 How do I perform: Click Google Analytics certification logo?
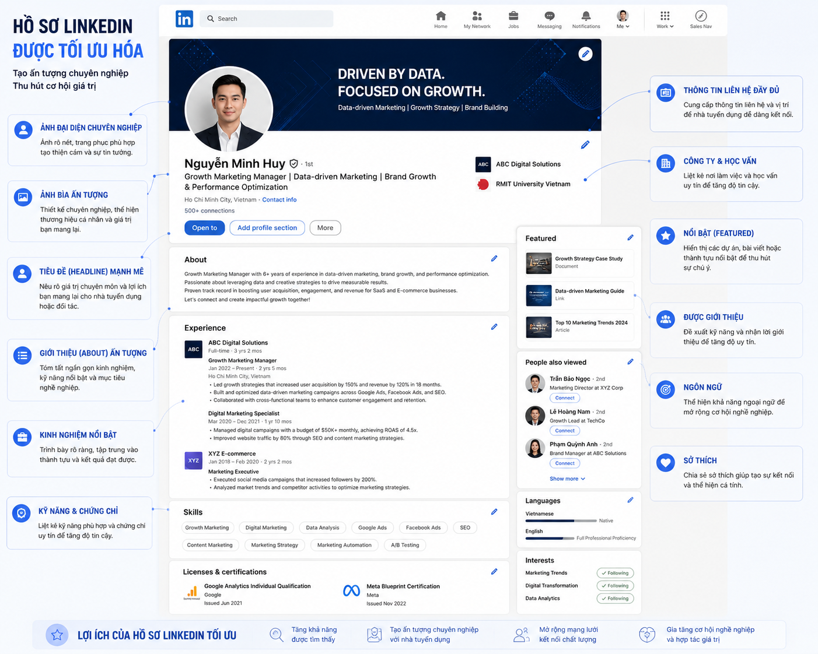pos(191,593)
